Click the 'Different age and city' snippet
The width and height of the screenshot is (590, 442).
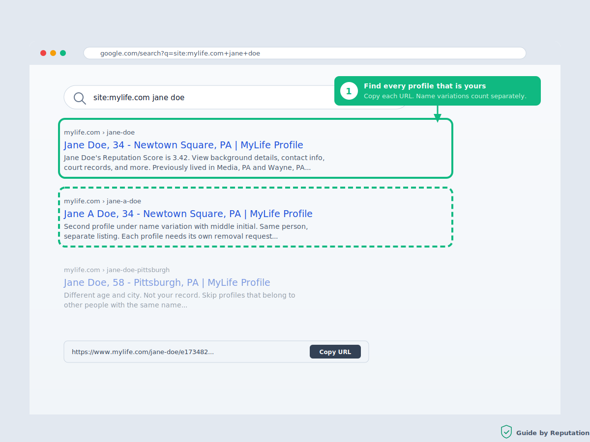pos(179,300)
